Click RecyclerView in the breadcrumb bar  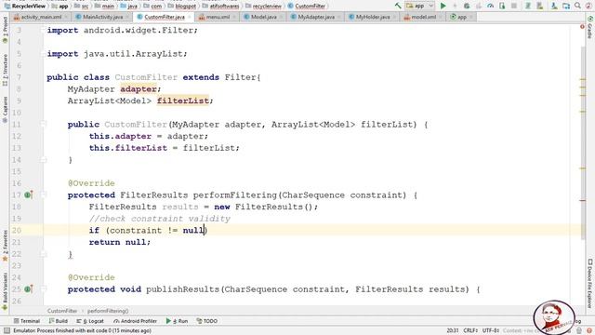[x=25, y=7]
